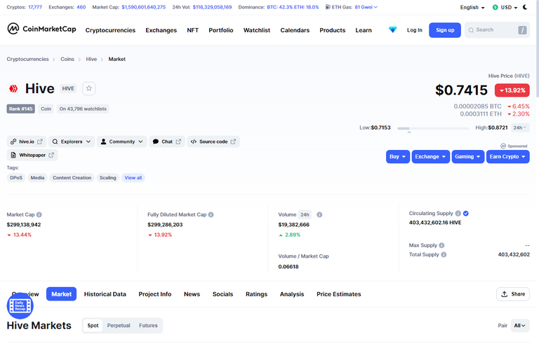Click Log In
This screenshot has width=539, height=346.
pyautogui.click(x=415, y=30)
